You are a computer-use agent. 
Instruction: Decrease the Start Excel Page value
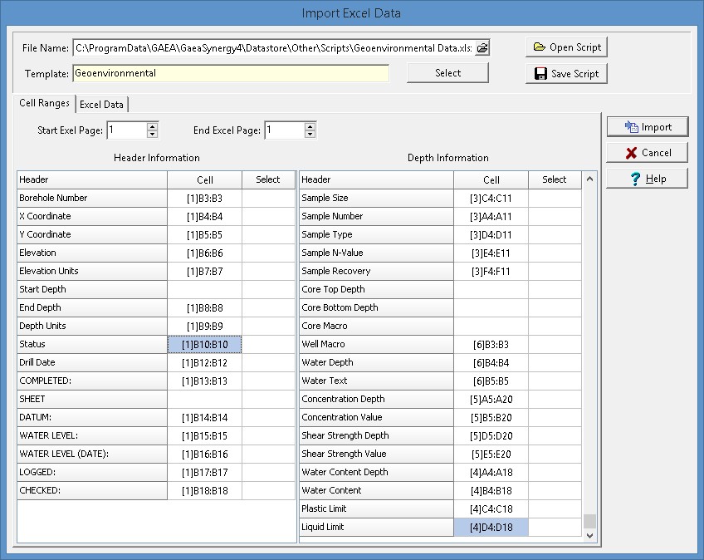click(x=152, y=134)
